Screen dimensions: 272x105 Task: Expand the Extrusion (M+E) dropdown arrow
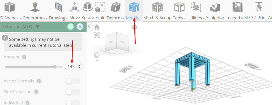point(37,27)
